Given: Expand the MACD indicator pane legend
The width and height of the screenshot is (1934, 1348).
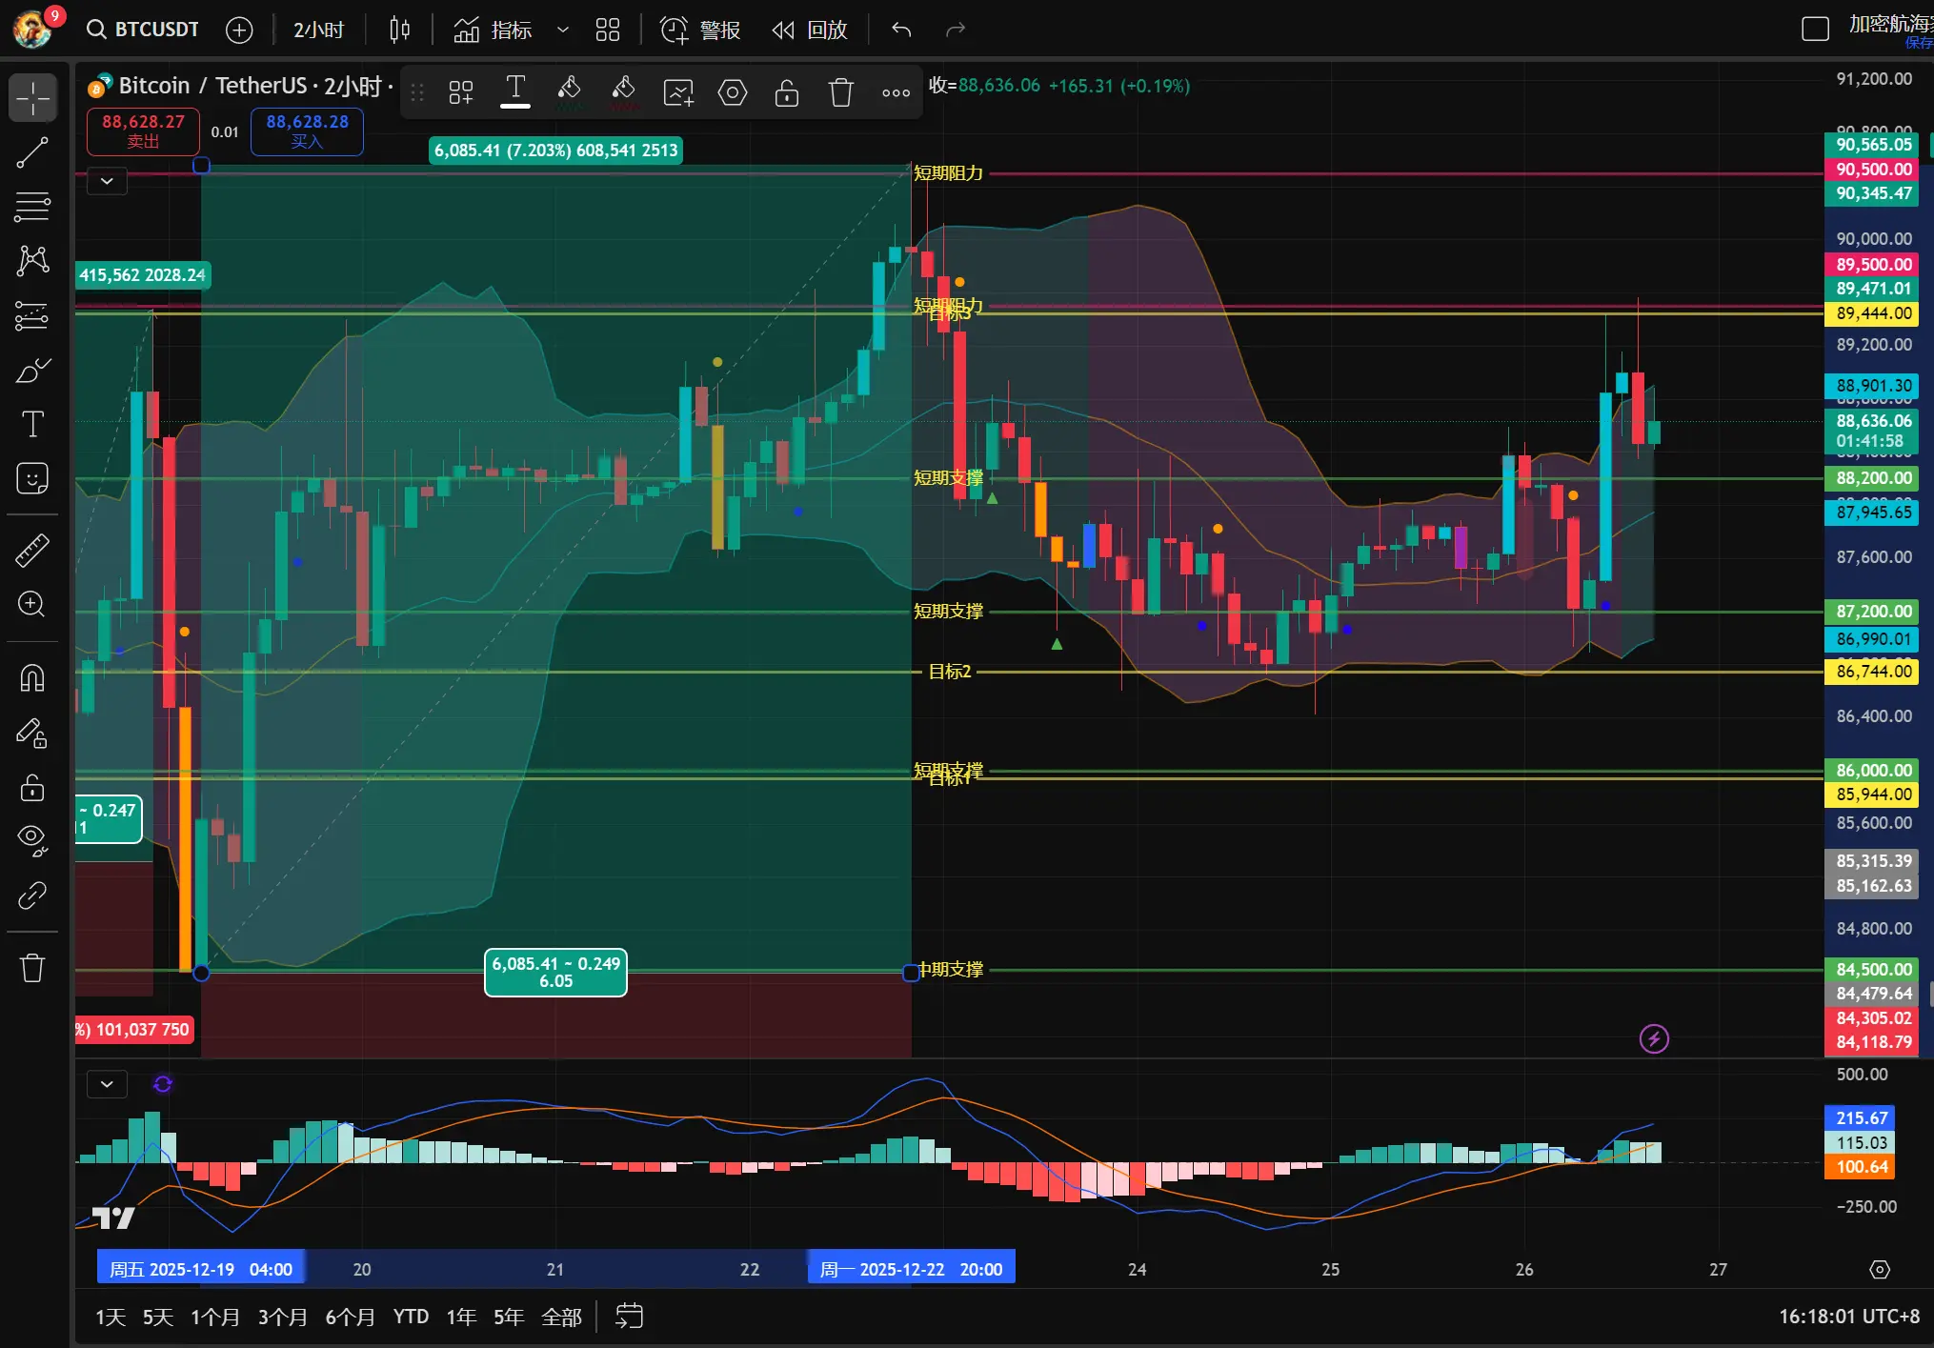Looking at the screenshot, I should click(x=107, y=1083).
